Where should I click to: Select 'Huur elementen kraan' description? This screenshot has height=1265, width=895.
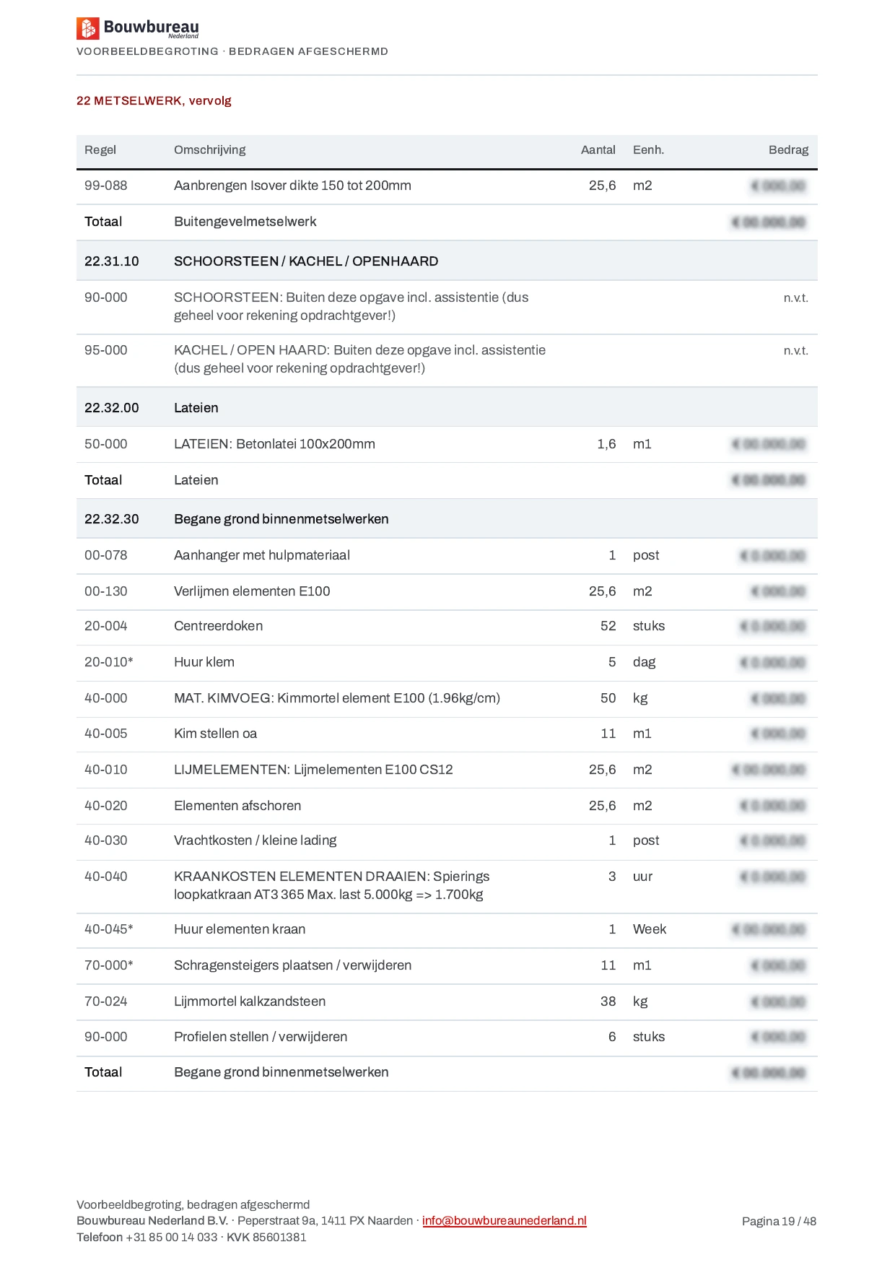[239, 929]
